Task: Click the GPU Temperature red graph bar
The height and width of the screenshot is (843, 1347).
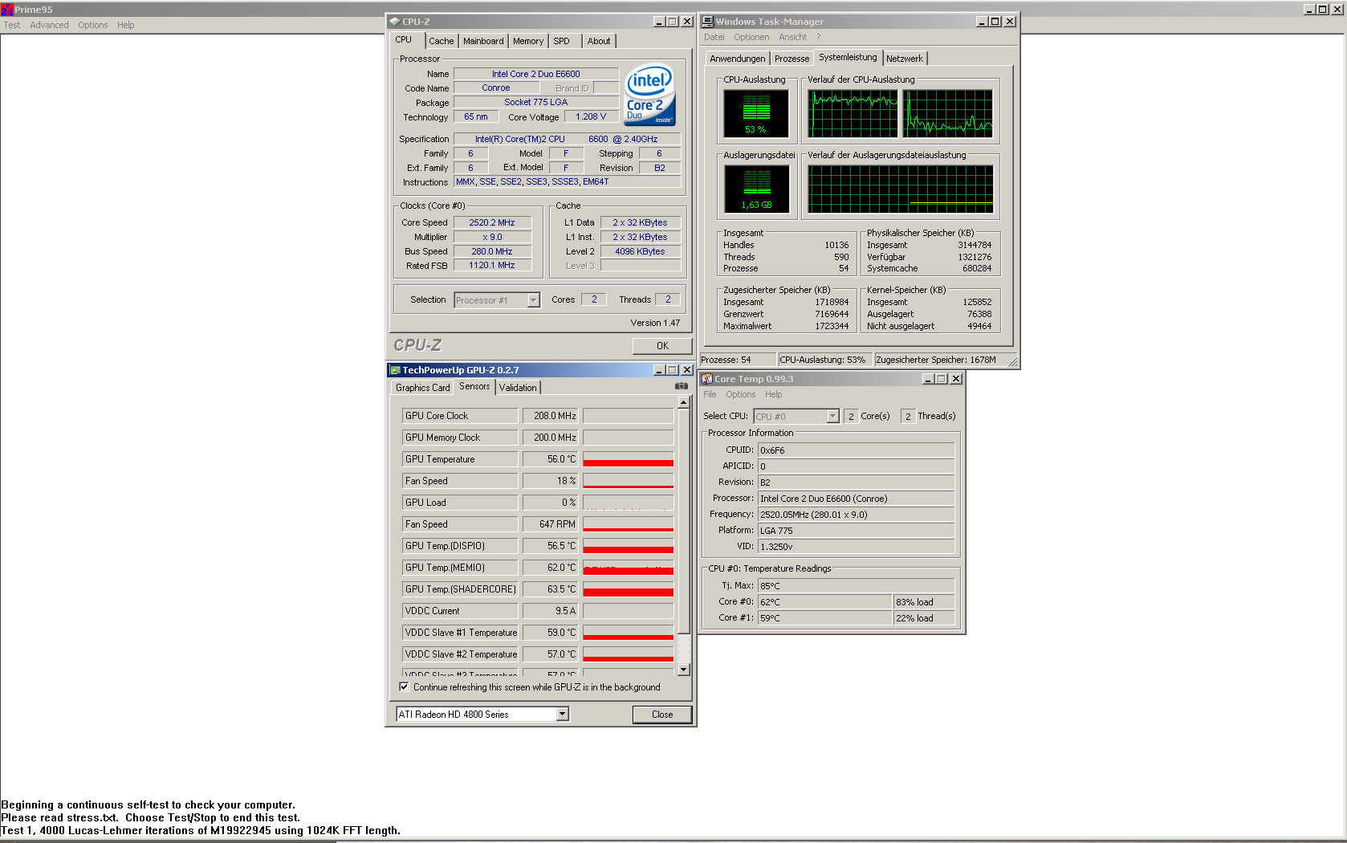Action: [628, 462]
